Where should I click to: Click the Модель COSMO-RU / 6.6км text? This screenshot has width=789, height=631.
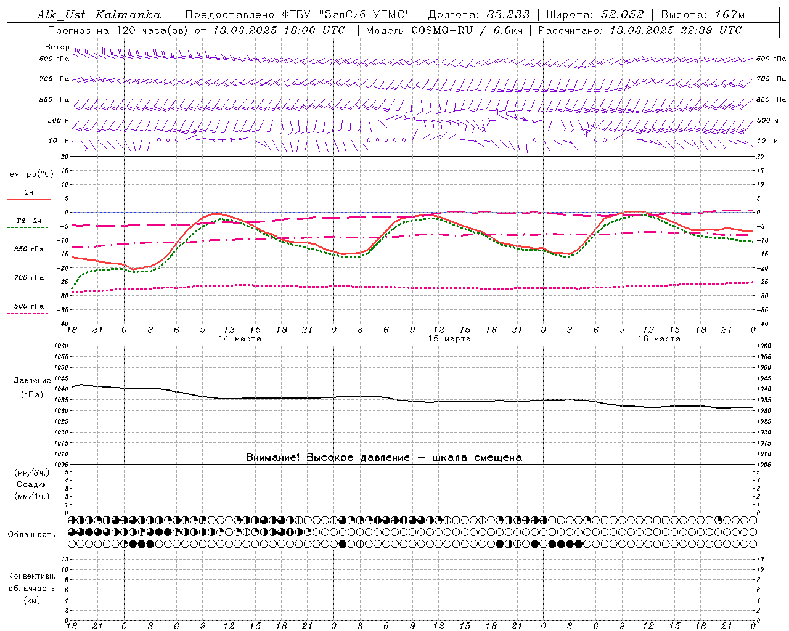(x=444, y=30)
